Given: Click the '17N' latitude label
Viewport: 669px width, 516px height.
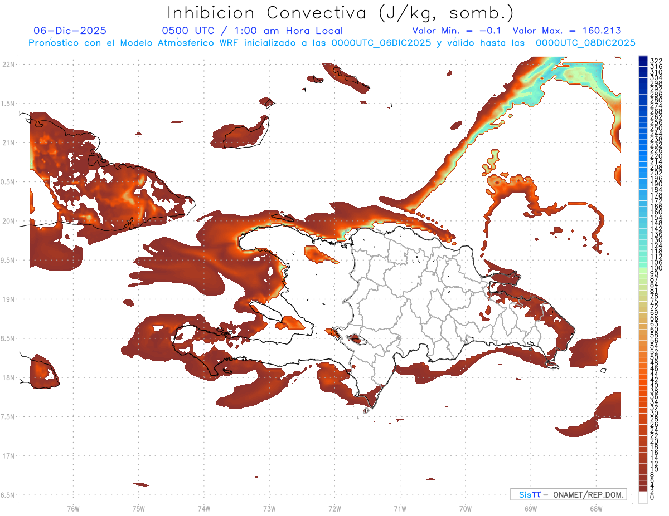Looking at the screenshot, I should pos(8,456).
